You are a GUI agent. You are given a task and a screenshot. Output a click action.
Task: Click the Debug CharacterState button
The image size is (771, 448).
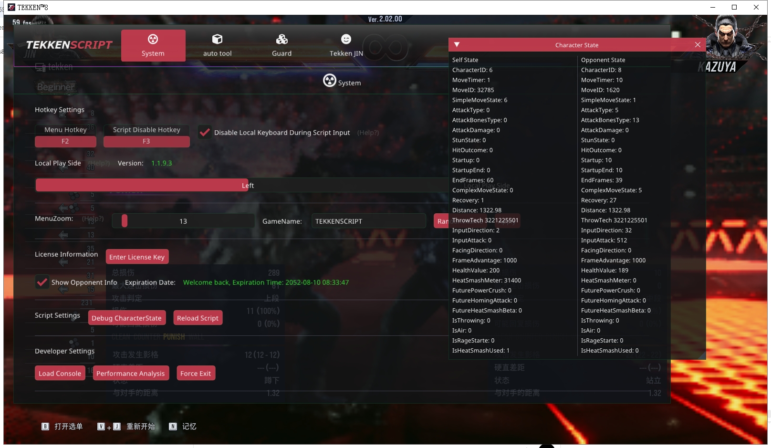126,318
